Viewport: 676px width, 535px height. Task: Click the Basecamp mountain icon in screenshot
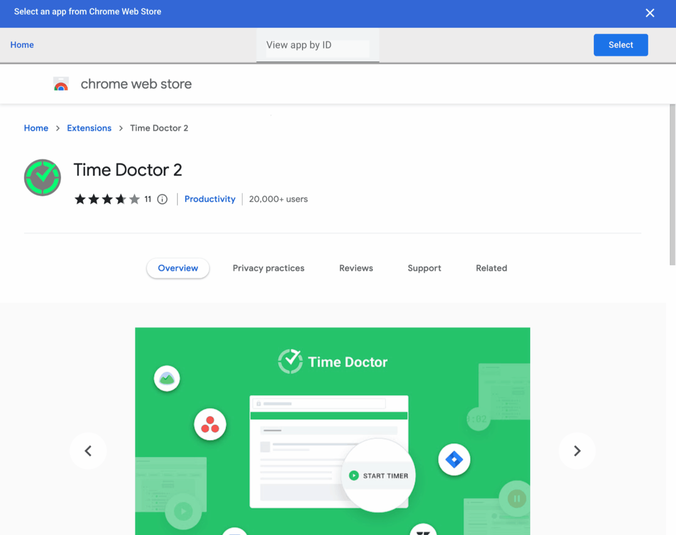(x=167, y=379)
